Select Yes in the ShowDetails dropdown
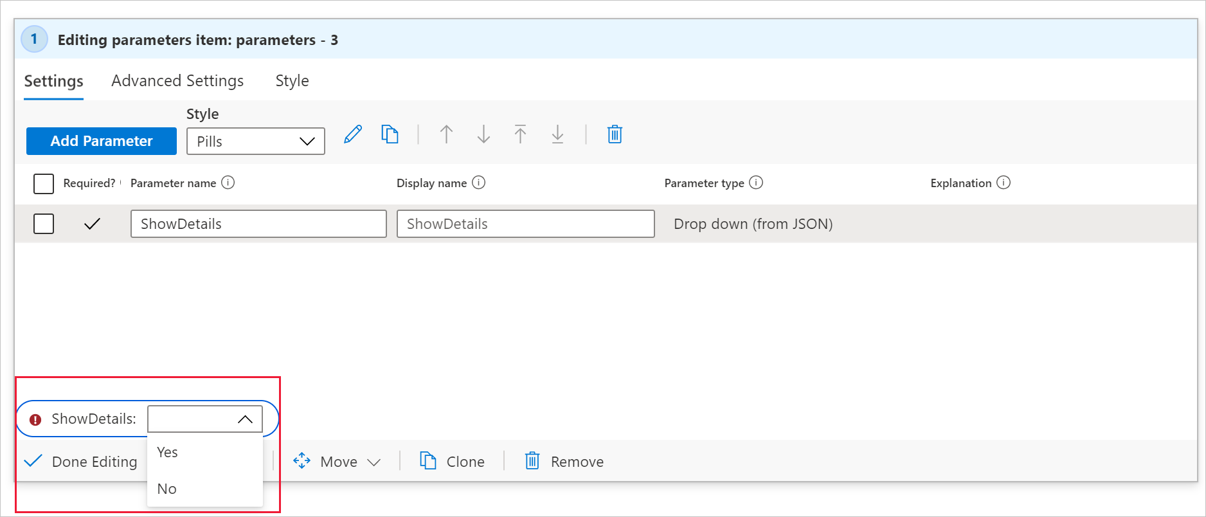 [168, 452]
